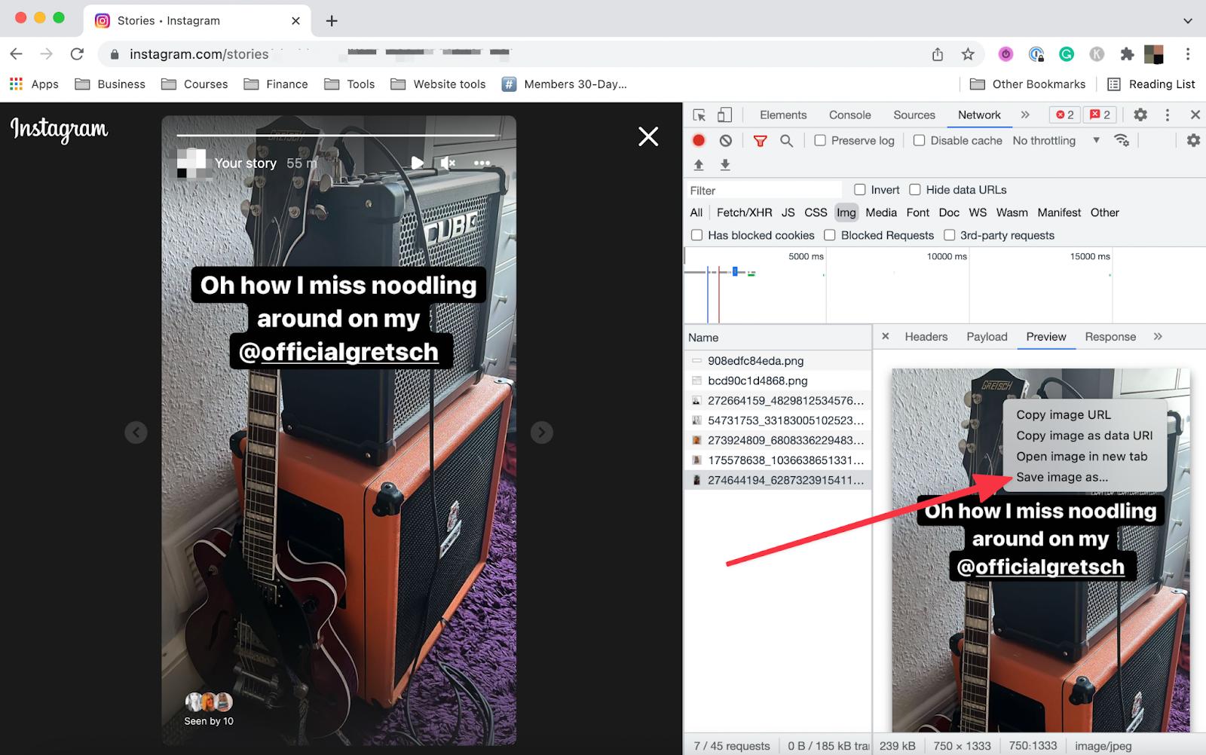Open network search with magnifier icon
The width and height of the screenshot is (1206, 755).
tap(786, 141)
